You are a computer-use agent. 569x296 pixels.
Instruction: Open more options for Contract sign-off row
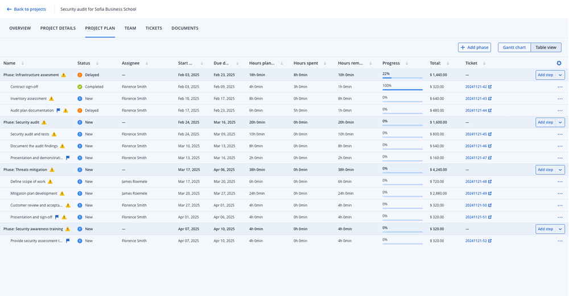pyautogui.click(x=560, y=87)
